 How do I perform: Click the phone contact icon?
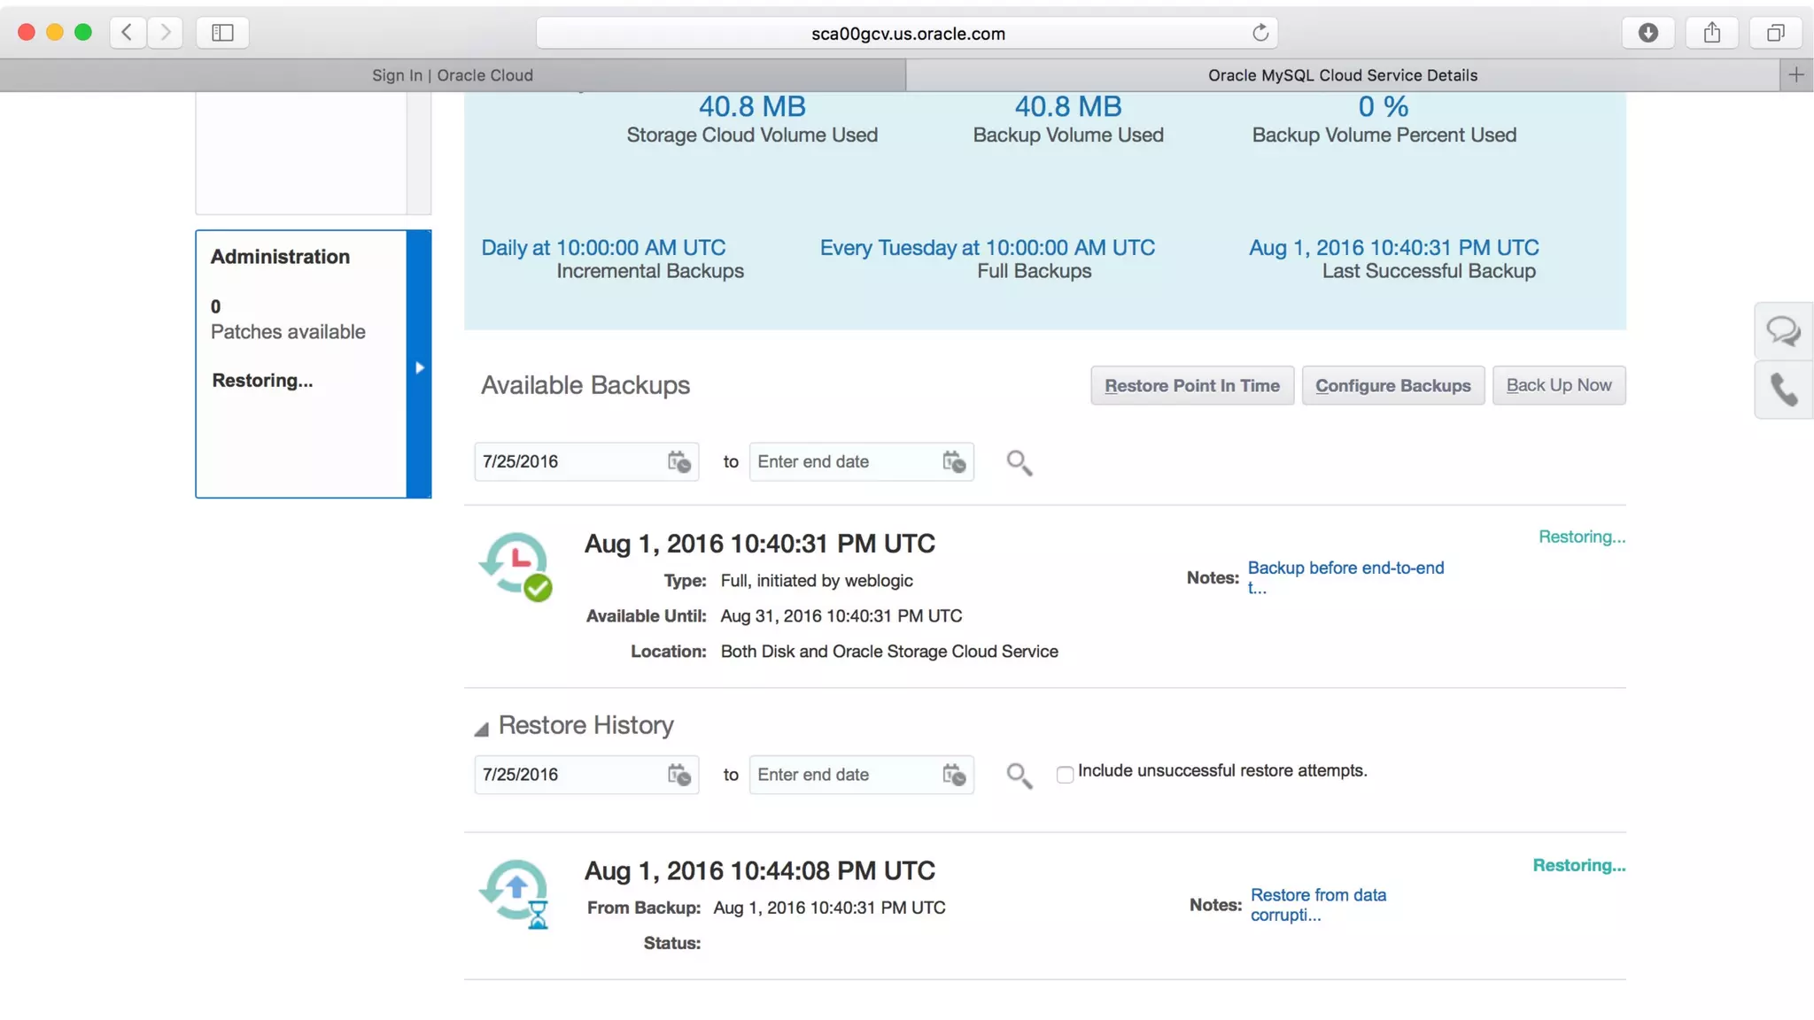(1783, 390)
